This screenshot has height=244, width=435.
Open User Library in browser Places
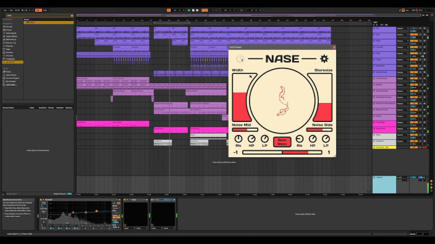(11, 75)
